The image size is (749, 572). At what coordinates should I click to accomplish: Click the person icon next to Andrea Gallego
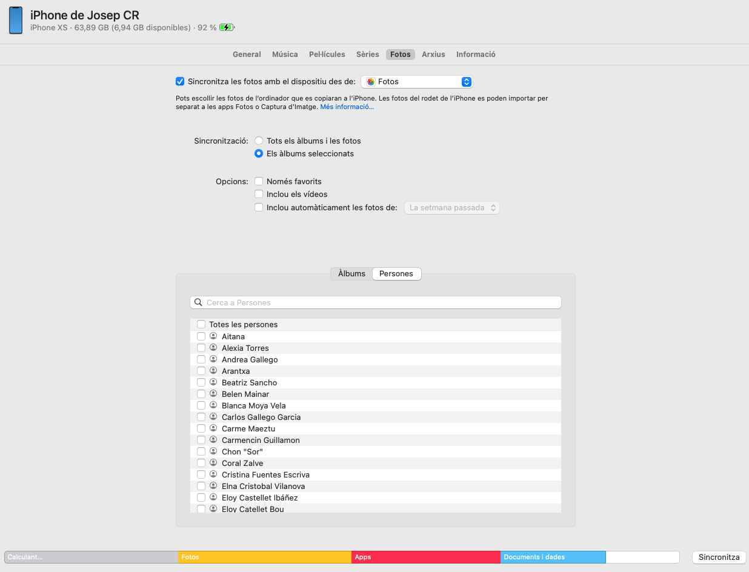(x=213, y=359)
